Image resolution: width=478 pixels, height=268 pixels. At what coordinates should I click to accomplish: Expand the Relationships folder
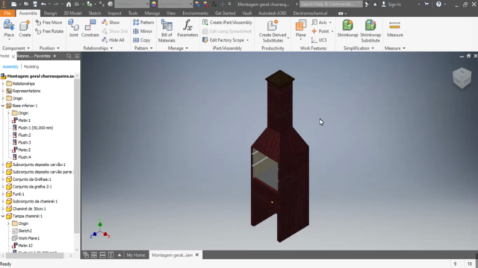3,83
